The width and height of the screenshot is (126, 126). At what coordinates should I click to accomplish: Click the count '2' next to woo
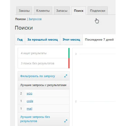click(x=21, y=93)
